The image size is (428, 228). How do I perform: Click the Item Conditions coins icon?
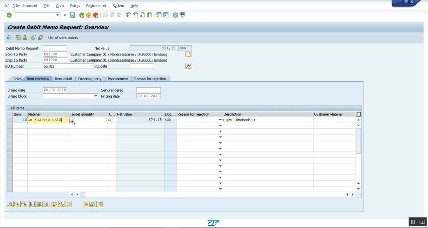click(86, 204)
